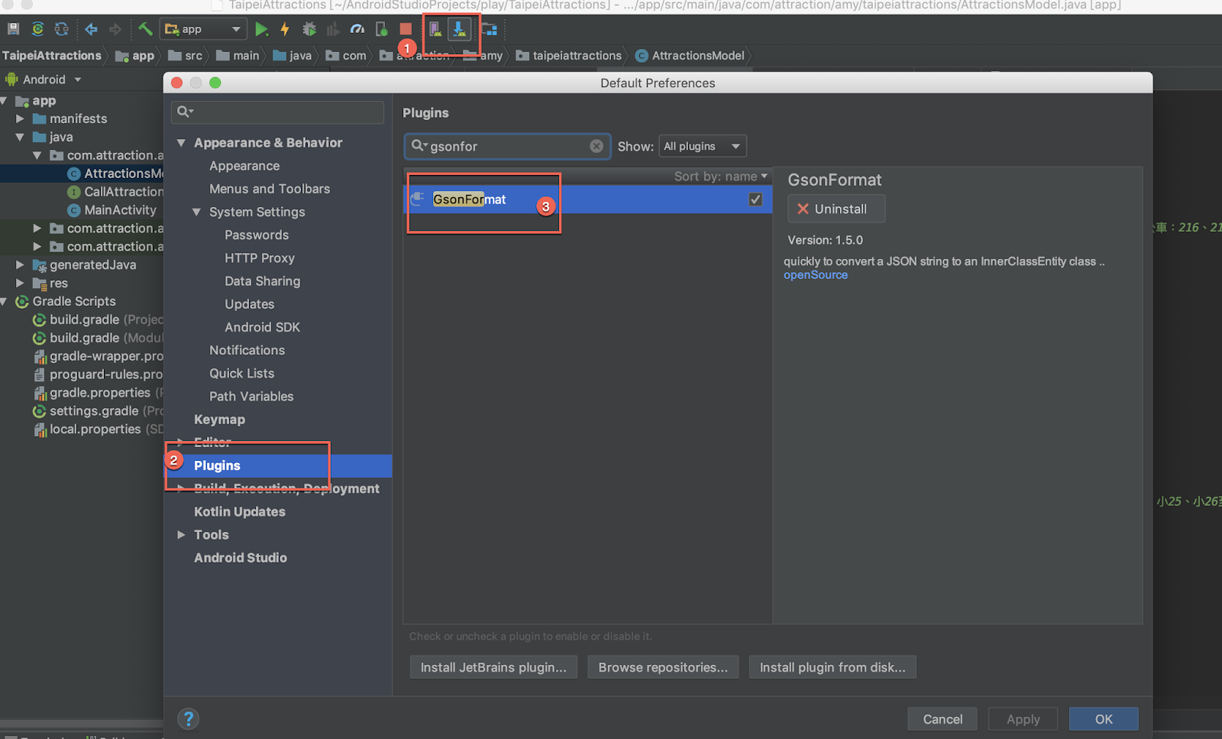Run the app with the green play icon
Viewport: 1222px width, 739px height.
pyautogui.click(x=261, y=29)
